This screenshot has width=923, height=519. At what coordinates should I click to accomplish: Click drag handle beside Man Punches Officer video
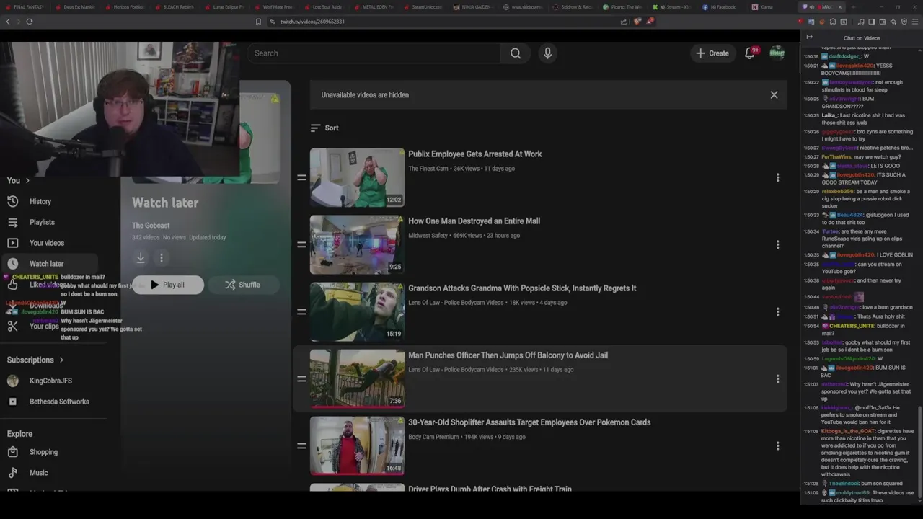[301, 378]
